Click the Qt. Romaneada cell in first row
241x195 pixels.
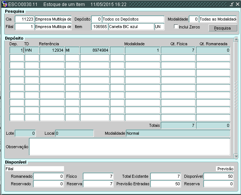click(x=213, y=50)
